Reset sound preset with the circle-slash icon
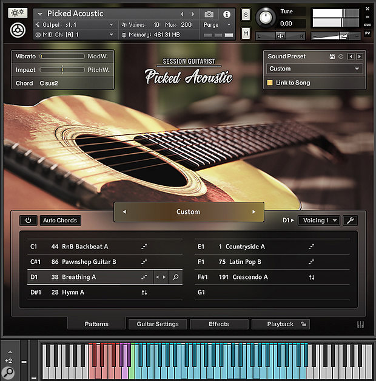 [341, 57]
